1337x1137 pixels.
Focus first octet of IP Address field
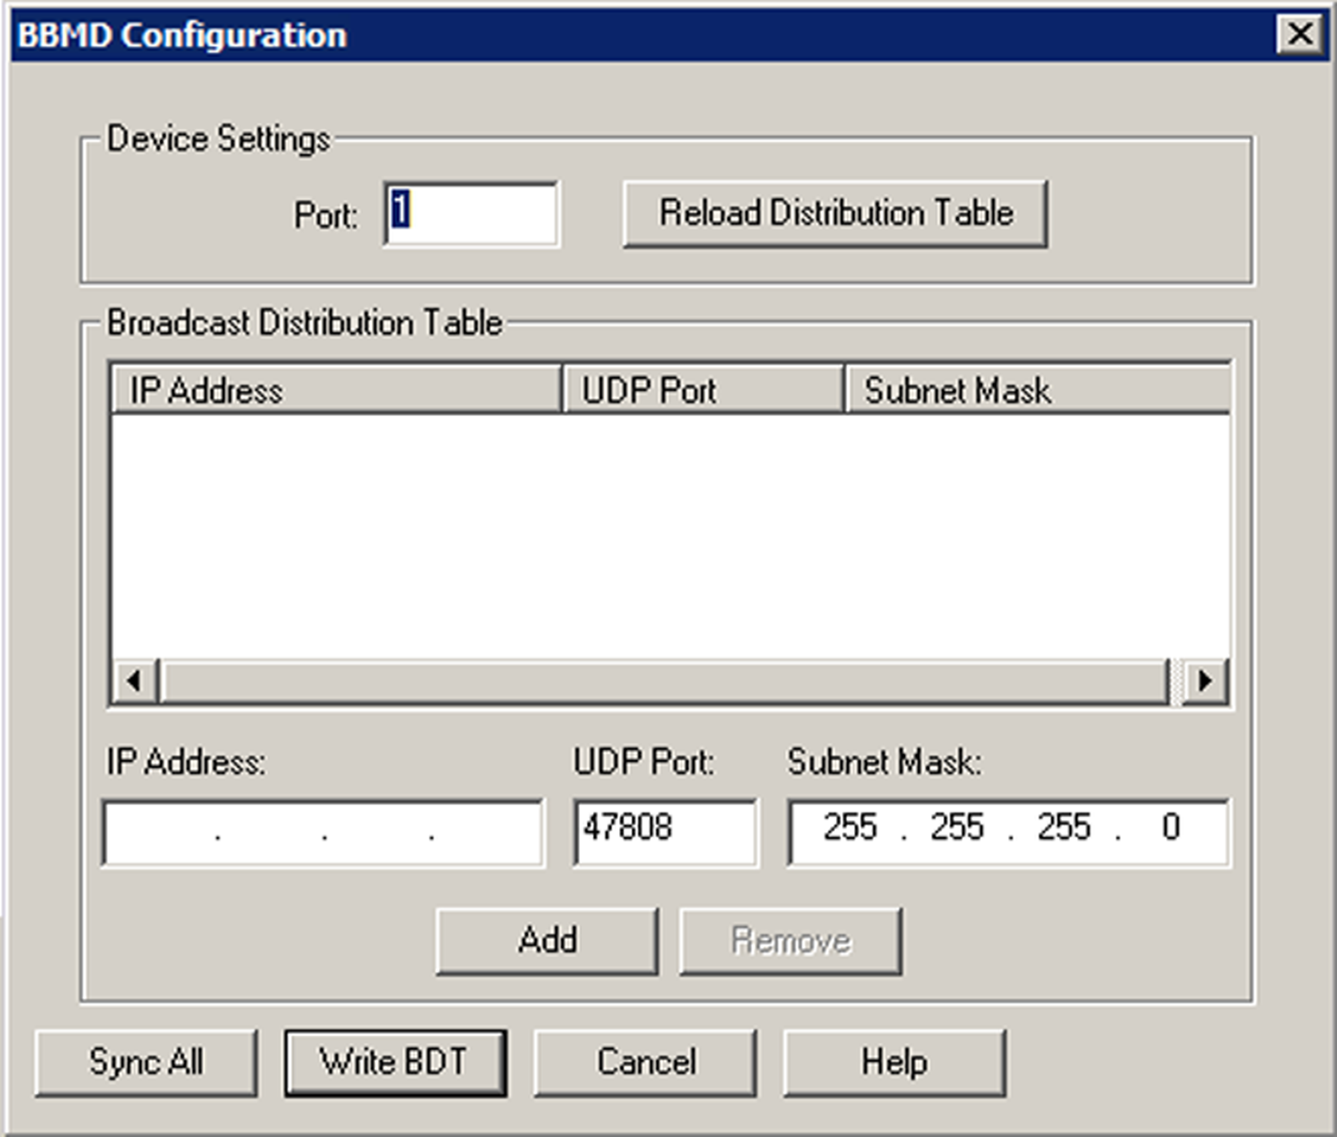161,833
